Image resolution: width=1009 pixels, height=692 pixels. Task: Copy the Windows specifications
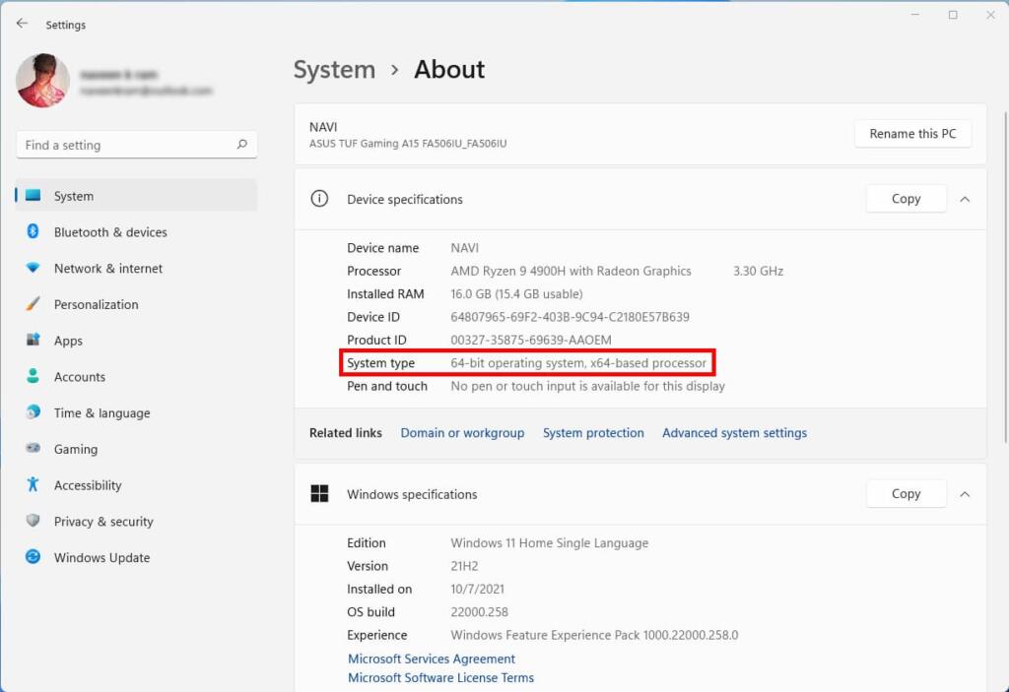906,494
